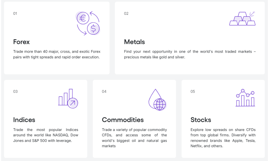Click the Commodities oil and gas description
The image size is (269, 161).
coord(134,138)
